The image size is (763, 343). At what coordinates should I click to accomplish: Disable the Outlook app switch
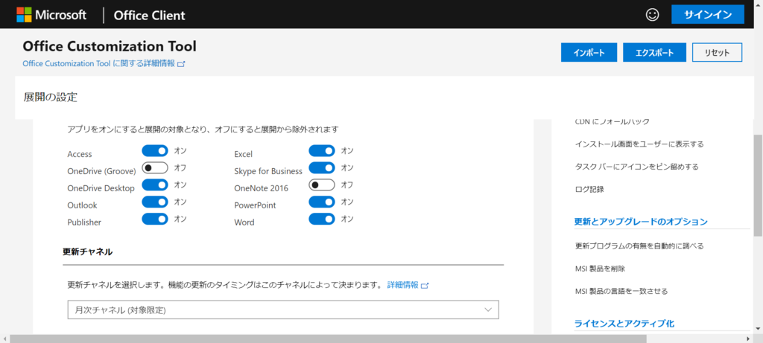point(155,202)
